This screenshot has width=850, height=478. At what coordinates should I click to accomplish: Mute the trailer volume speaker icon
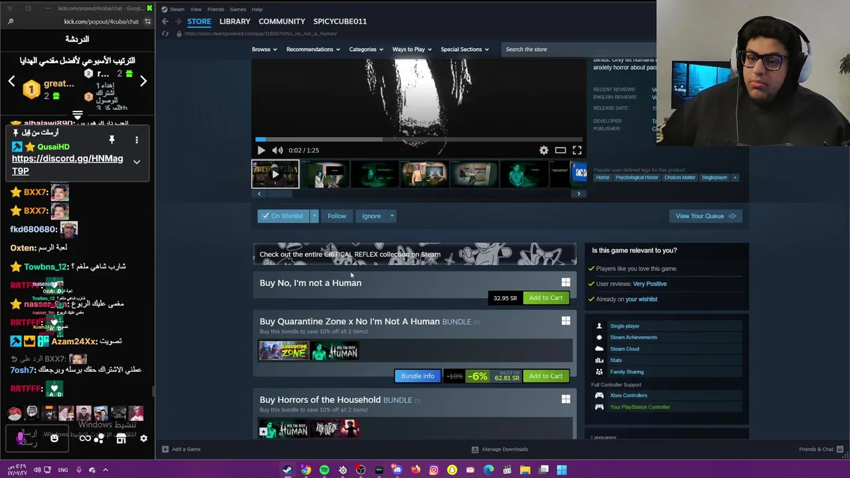278,150
